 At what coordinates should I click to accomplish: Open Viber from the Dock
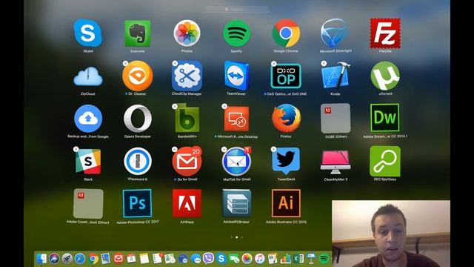pyautogui.click(x=208, y=258)
